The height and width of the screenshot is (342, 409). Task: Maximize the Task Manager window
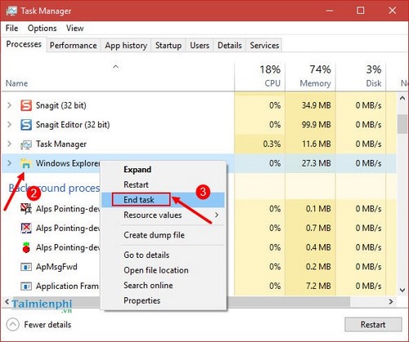point(361,11)
